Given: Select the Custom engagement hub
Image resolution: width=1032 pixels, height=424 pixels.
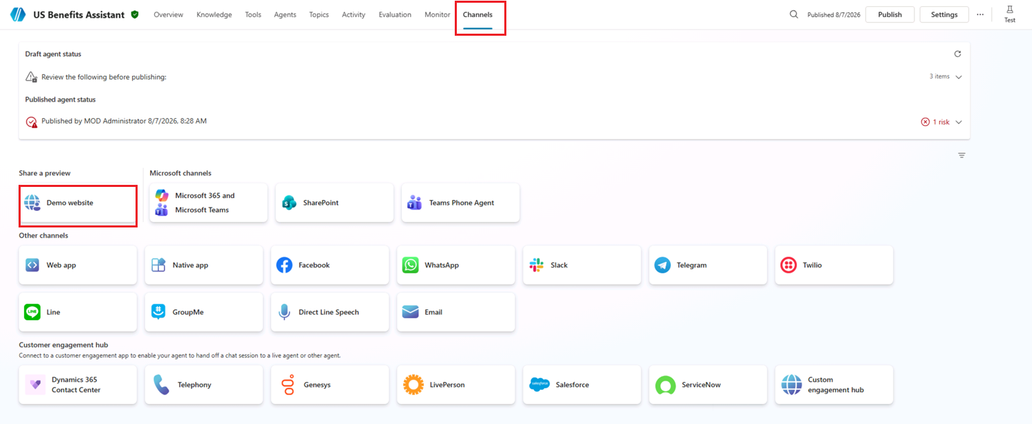Looking at the screenshot, I should click(x=834, y=385).
